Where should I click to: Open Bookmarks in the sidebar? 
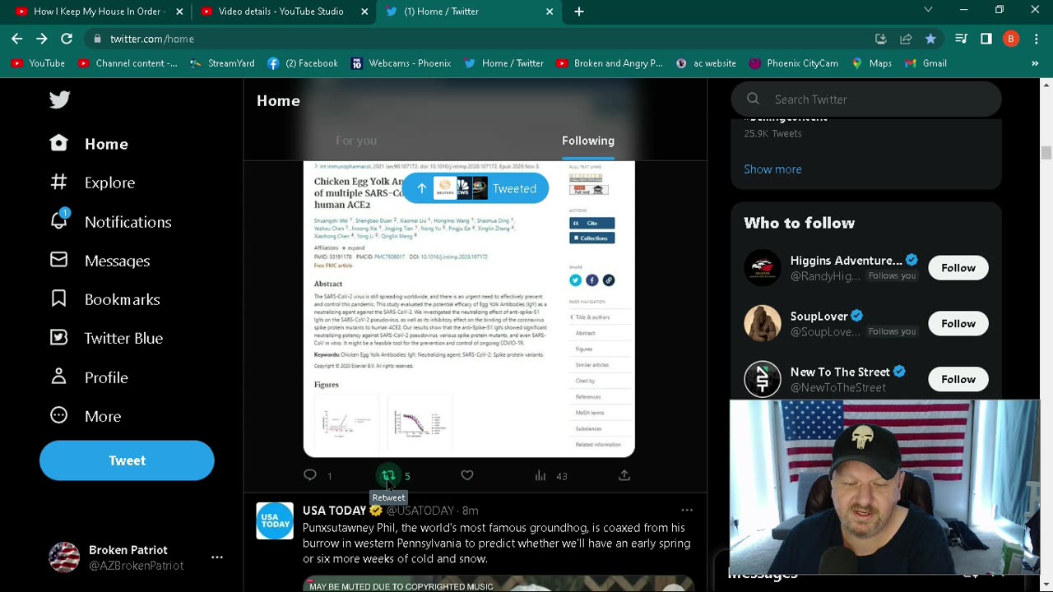pyautogui.click(x=104, y=299)
